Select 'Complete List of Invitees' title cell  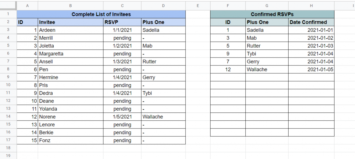click(x=101, y=14)
